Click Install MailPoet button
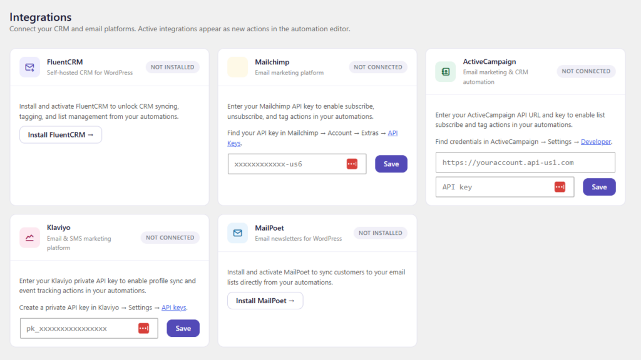The image size is (641, 360). point(265,301)
